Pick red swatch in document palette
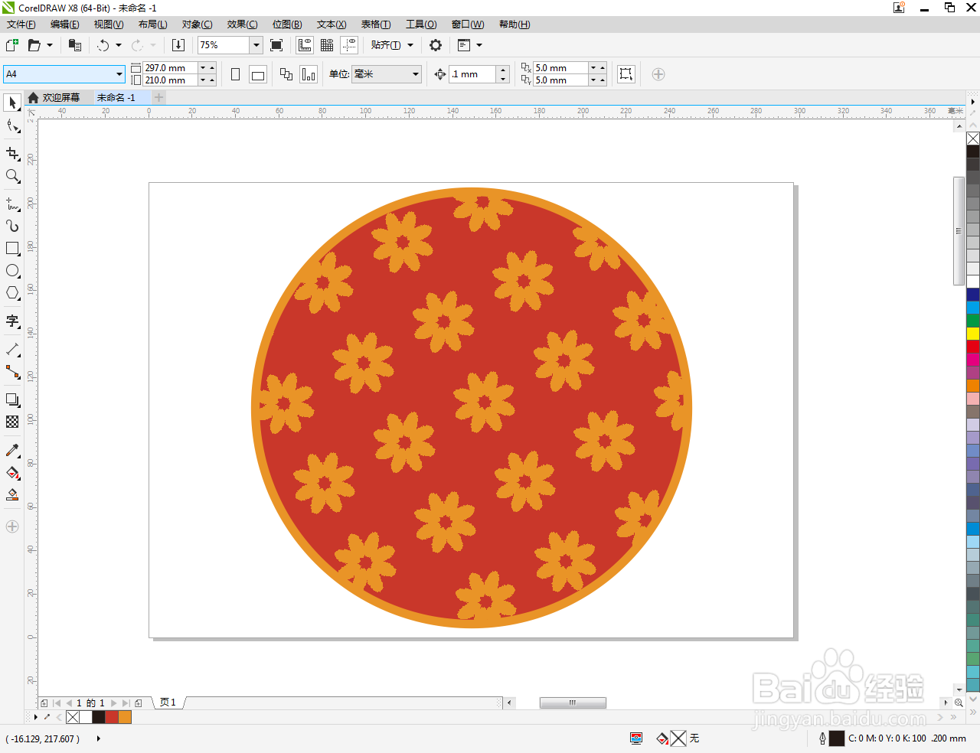This screenshot has height=753, width=980. pyautogui.click(x=112, y=717)
